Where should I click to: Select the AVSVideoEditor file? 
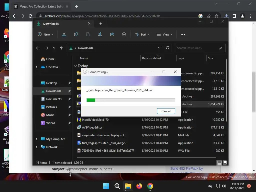[92, 127]
